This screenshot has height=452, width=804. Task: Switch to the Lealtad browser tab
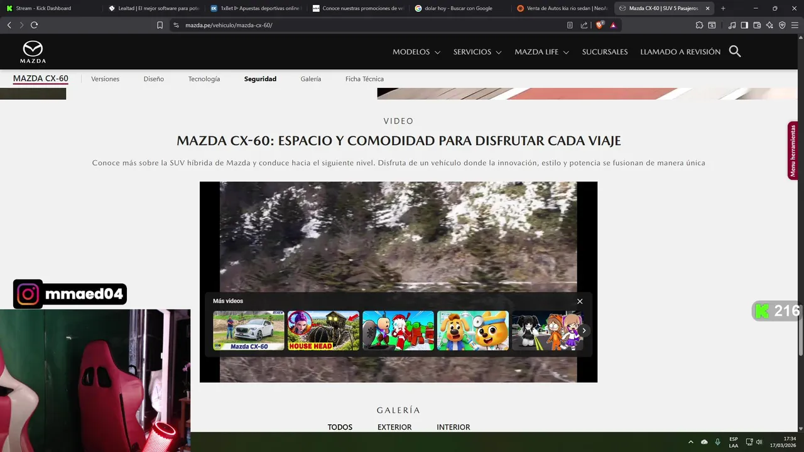coord(153,8)
